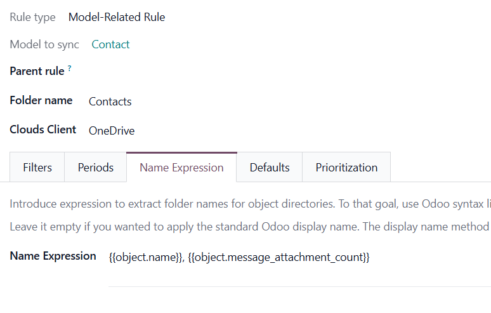
Task: Click the Clouds Client label
Action: (x=43, y=130)
